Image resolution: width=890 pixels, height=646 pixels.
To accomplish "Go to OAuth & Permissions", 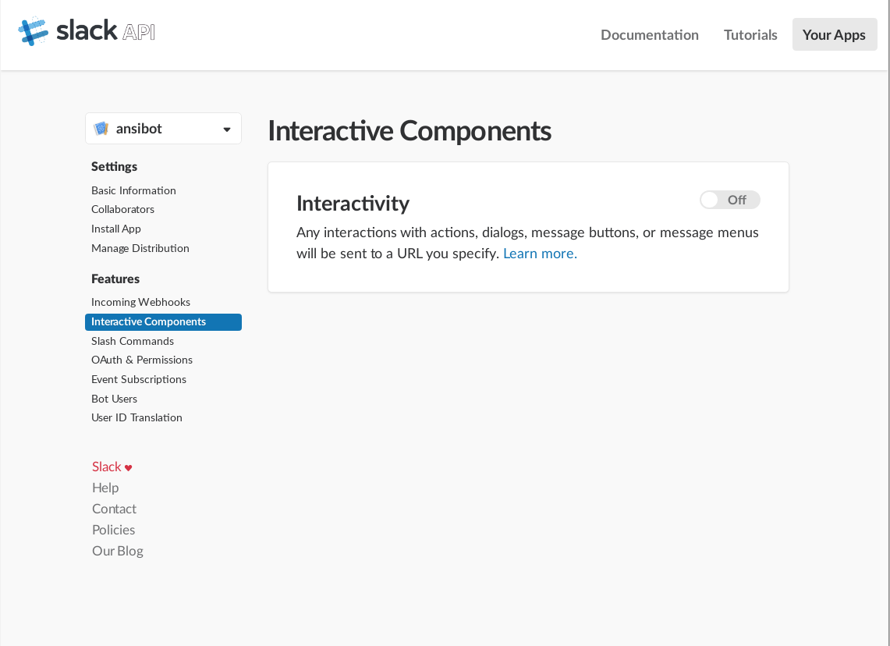I will pos(142,360).
